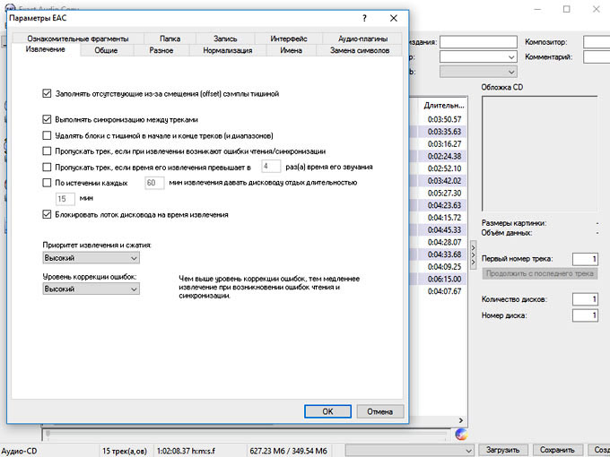Open extraction priority dropdown
The image size is (610, 457).
point(91,258)
